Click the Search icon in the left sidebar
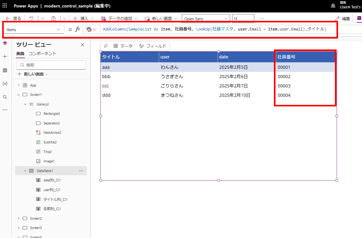 pyautogui.click(x=5, y=97)
